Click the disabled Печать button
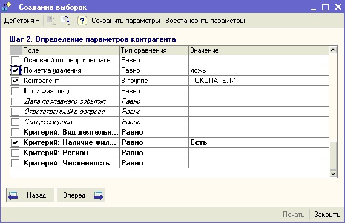Viewport: 345px width, 223px height. (x=294, y=215)
